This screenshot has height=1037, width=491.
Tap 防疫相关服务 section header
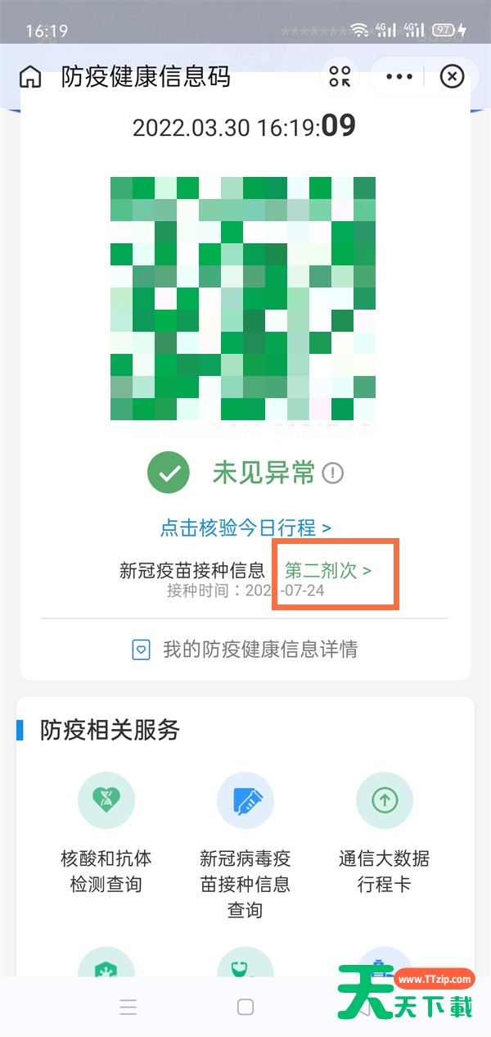coord(110,730)
